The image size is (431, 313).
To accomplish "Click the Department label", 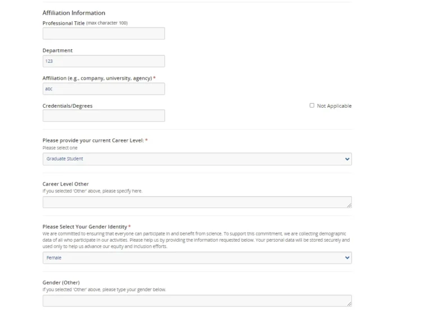I will [57, 50].
